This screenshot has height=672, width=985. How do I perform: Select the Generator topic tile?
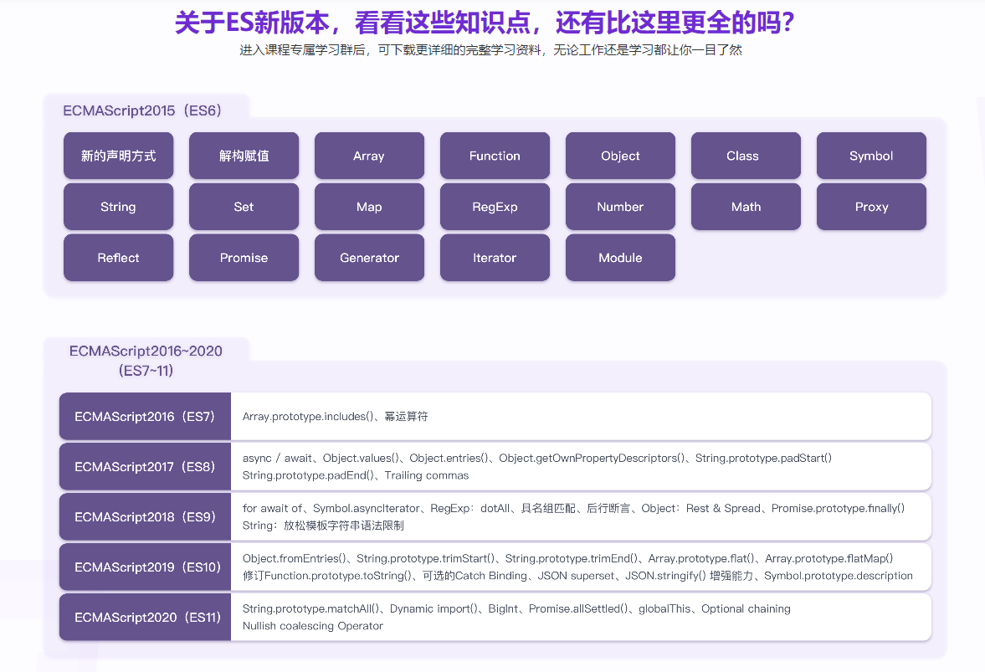coord(369,258)
